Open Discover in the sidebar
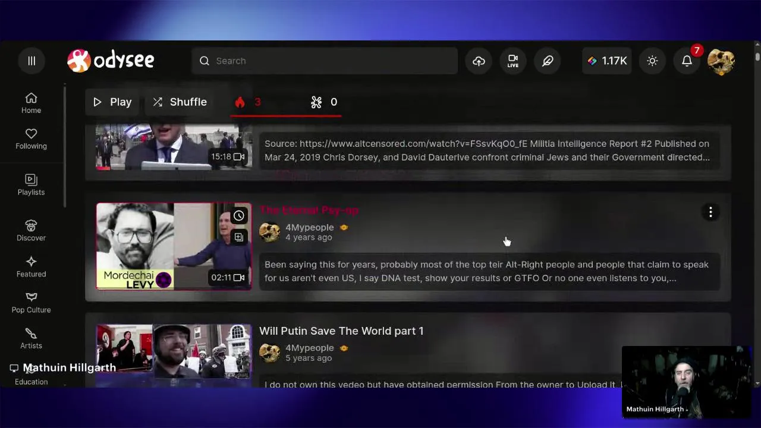 point(31,231)
